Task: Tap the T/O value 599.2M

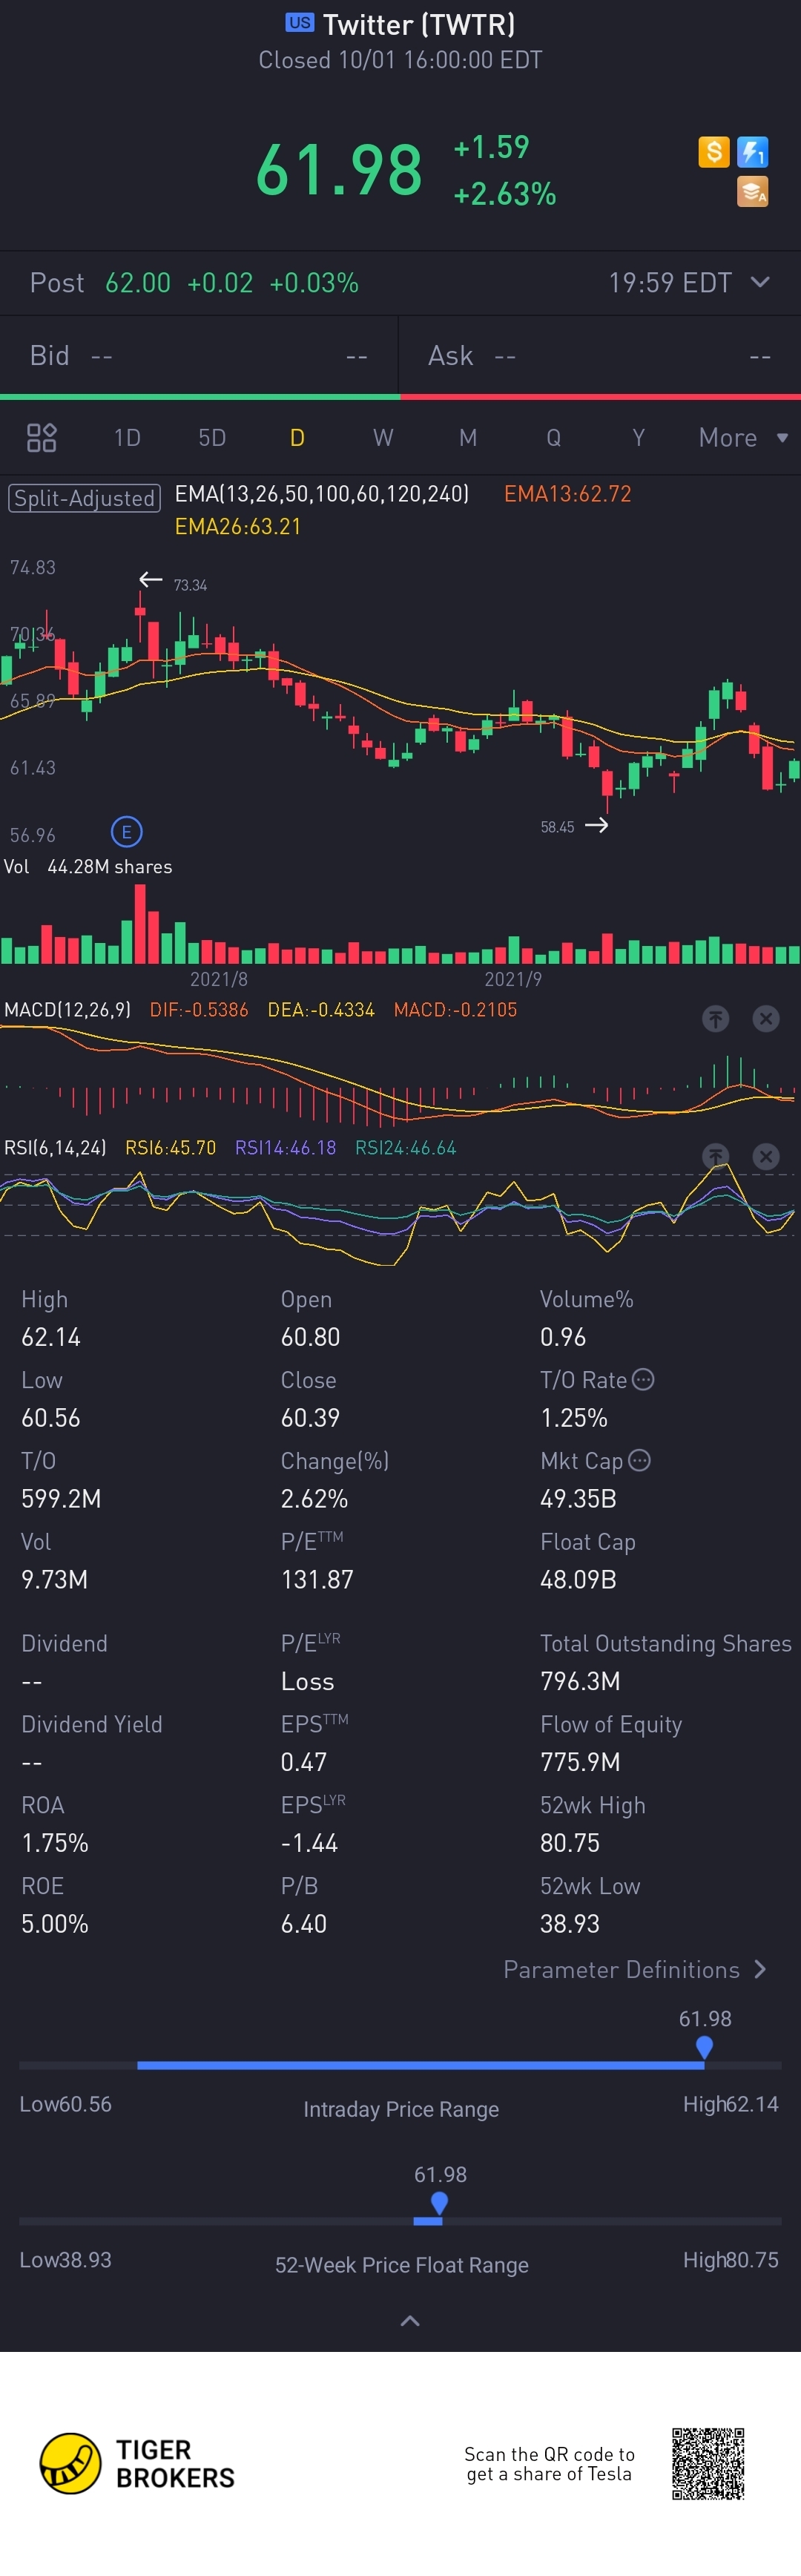Action: [x=61, y=1498]
